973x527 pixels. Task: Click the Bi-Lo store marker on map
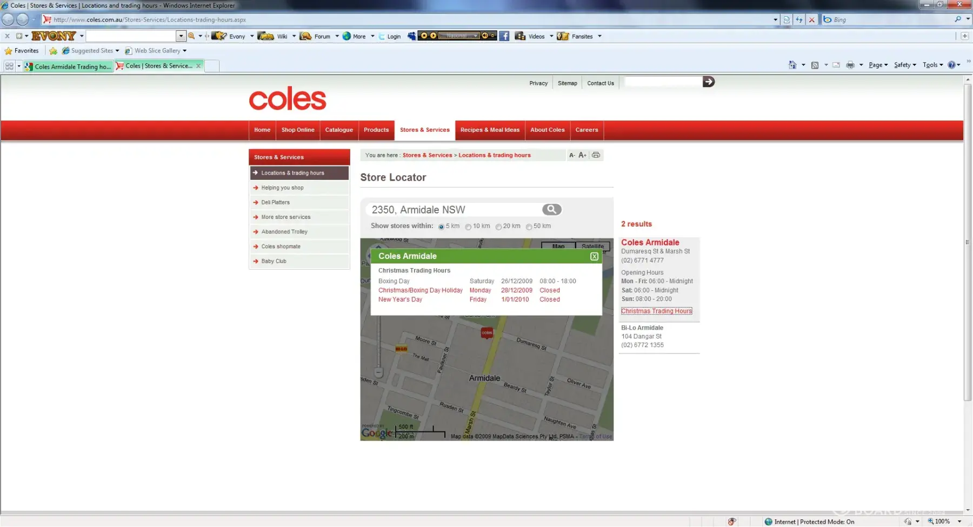click(401, 349)
